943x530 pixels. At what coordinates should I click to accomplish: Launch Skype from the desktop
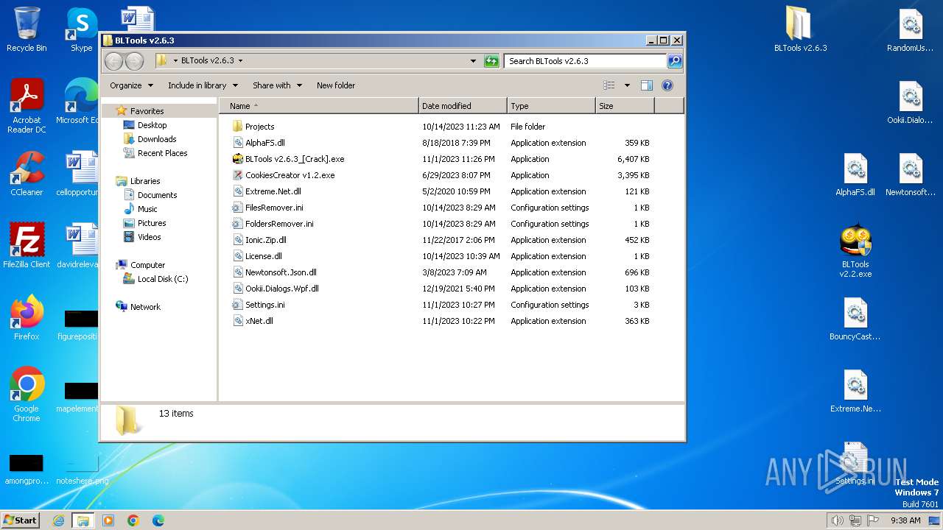tap(81, 29)
